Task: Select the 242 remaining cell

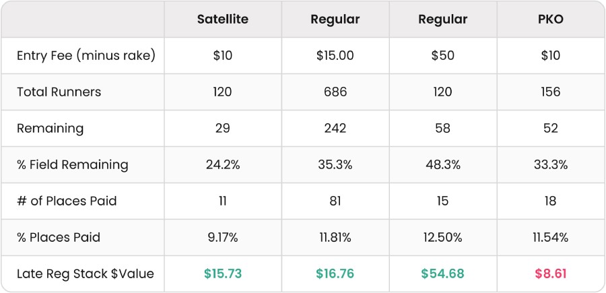Action: point(335,129)
